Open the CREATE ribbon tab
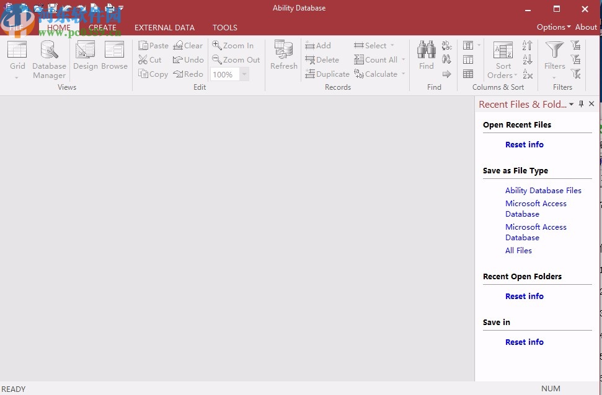 coord(103,27)
